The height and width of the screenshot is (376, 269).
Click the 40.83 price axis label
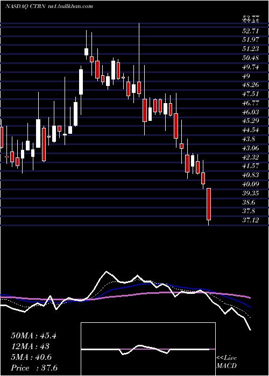point(251,175)
